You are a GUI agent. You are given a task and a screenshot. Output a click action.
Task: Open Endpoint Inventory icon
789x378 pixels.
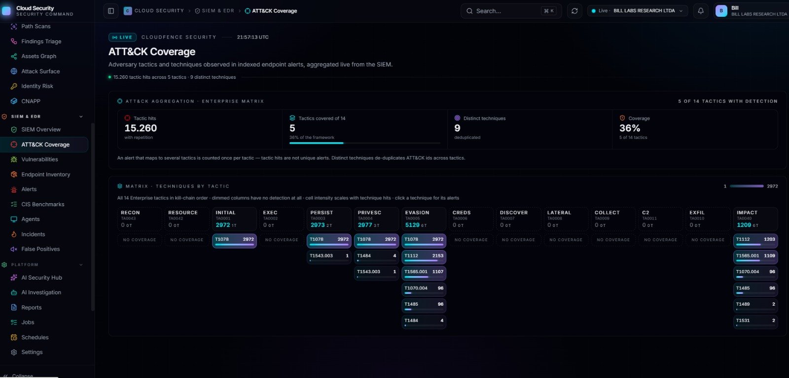click(x=14, y=174)
